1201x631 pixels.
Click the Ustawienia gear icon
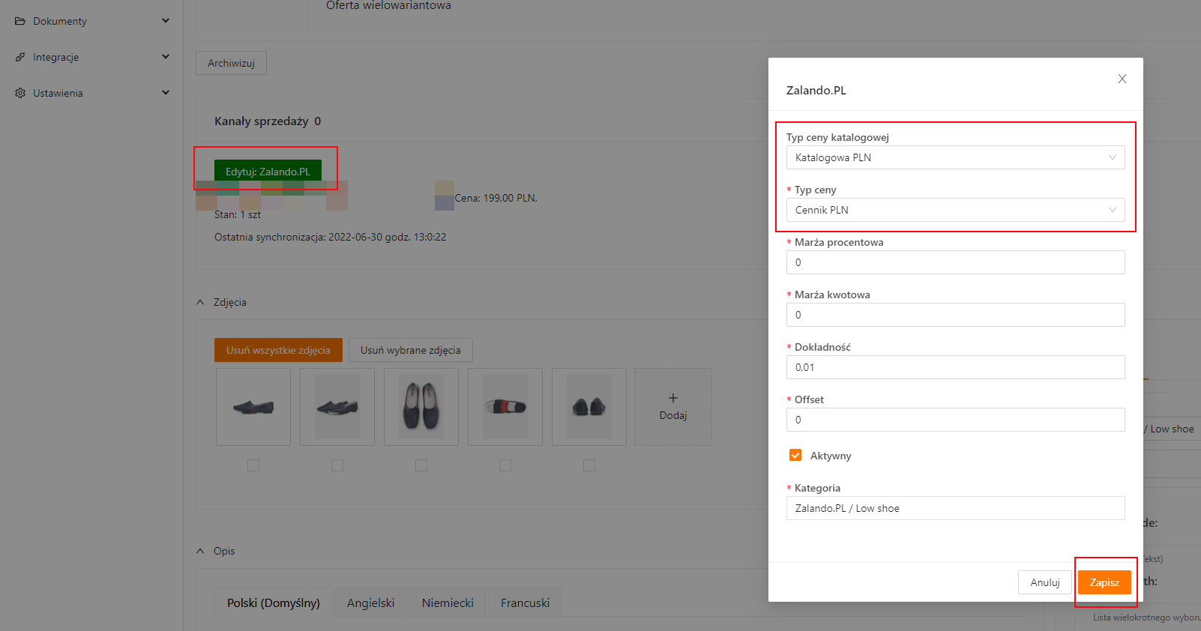click(20, 93)
